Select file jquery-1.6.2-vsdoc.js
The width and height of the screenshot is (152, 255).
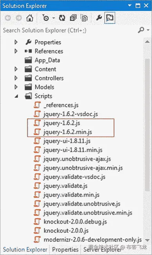(x=71, y=114)
